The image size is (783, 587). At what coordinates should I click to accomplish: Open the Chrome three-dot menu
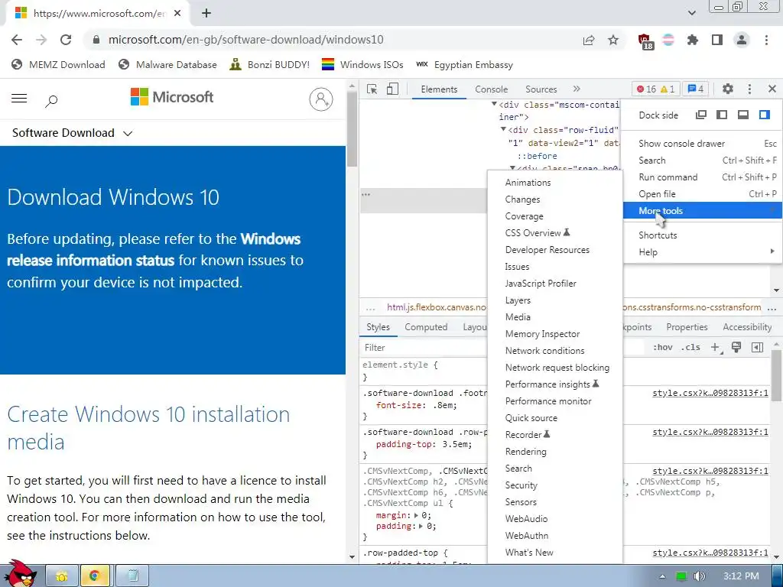766,40
